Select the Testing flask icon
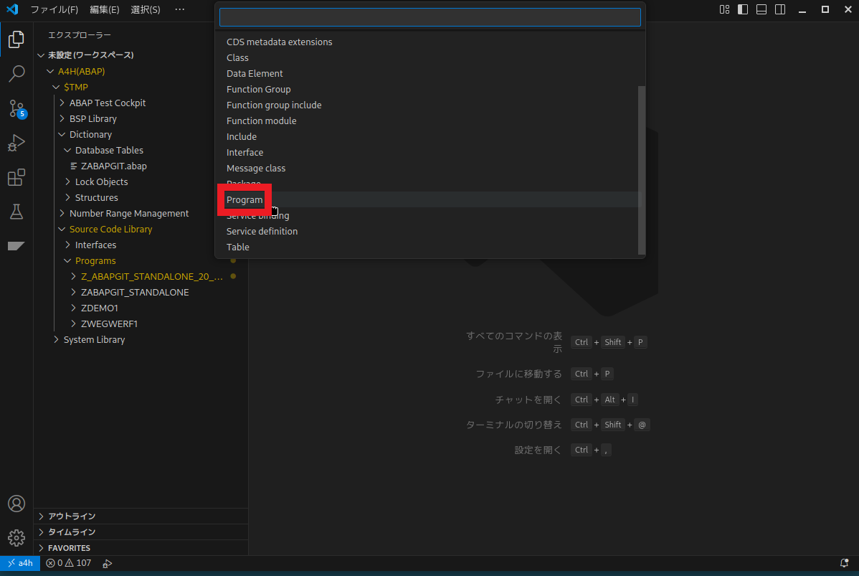Screen dimensions: 859x576 click(x=16, y=212)
